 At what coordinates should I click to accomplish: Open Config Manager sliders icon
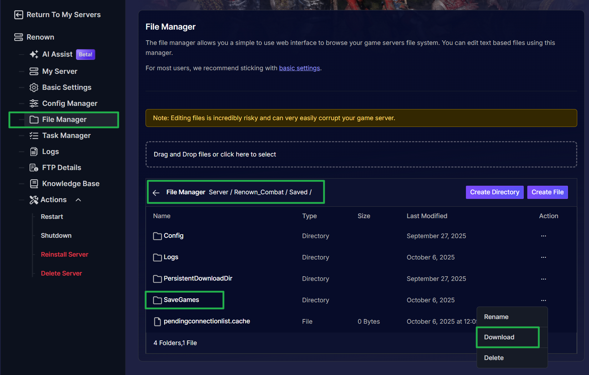(34, 103)
